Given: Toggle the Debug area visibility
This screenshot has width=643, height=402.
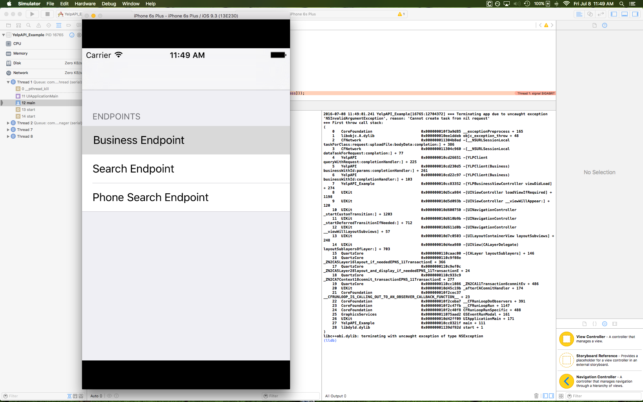Looking at the screenshot, I should (x=625, y=14).
